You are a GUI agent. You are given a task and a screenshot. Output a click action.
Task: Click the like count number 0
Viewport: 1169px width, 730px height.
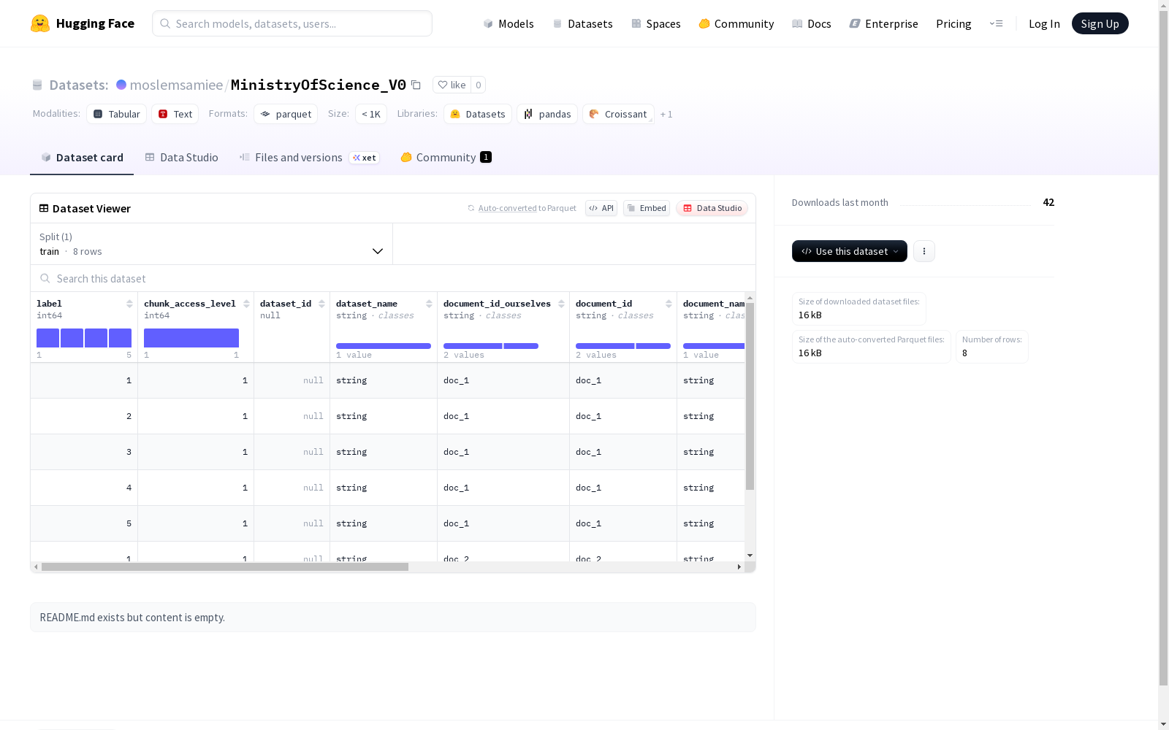click(x=479, y=85)
